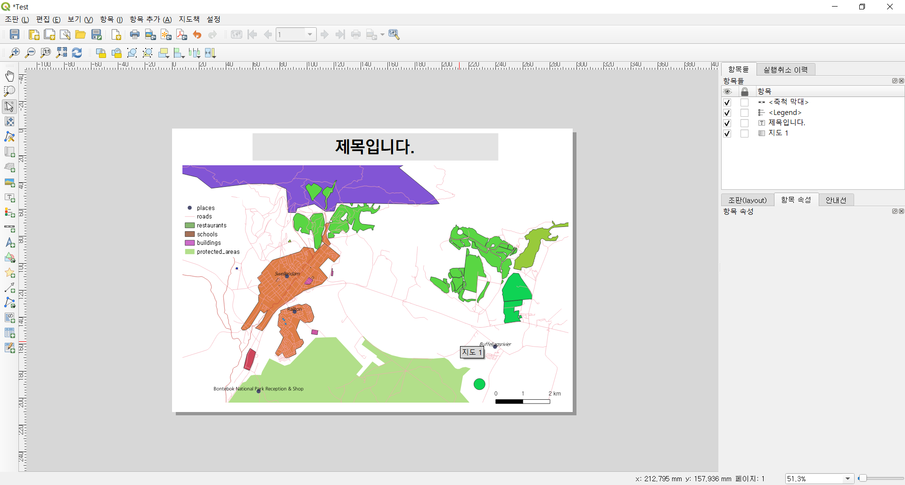Add a marker item

[x=9, y=273]
